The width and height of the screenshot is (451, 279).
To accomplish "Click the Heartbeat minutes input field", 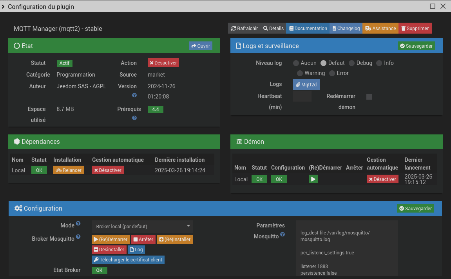I will pyautogui.click(x=302, y=96).
